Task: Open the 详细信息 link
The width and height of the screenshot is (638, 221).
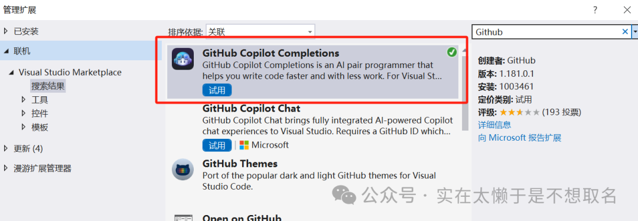Action: tap(494, 125)
